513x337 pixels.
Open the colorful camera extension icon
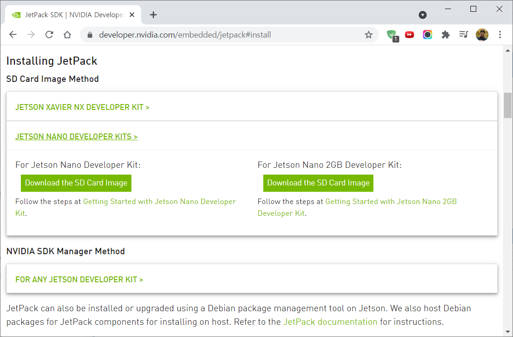(427, 35)
